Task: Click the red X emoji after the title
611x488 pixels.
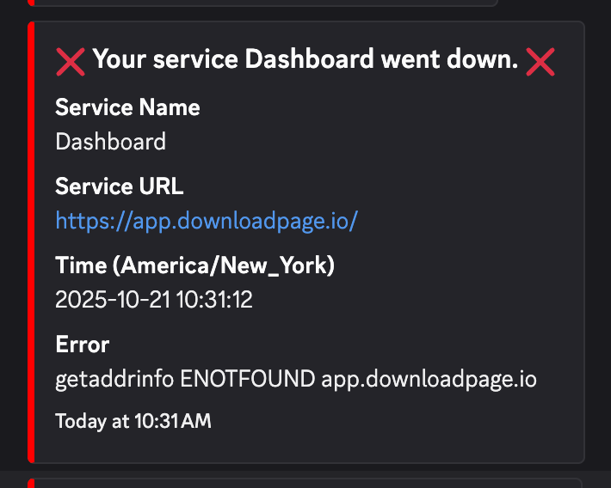Action: tap(540, 61)
